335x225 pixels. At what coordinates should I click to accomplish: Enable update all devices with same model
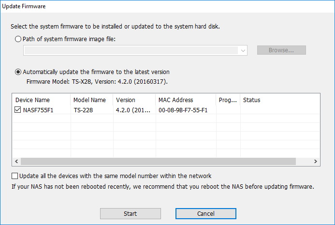click(x=15, y=176)
